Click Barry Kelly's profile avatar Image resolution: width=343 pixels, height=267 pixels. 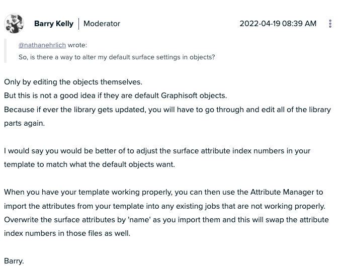click(x=14, y=24)
